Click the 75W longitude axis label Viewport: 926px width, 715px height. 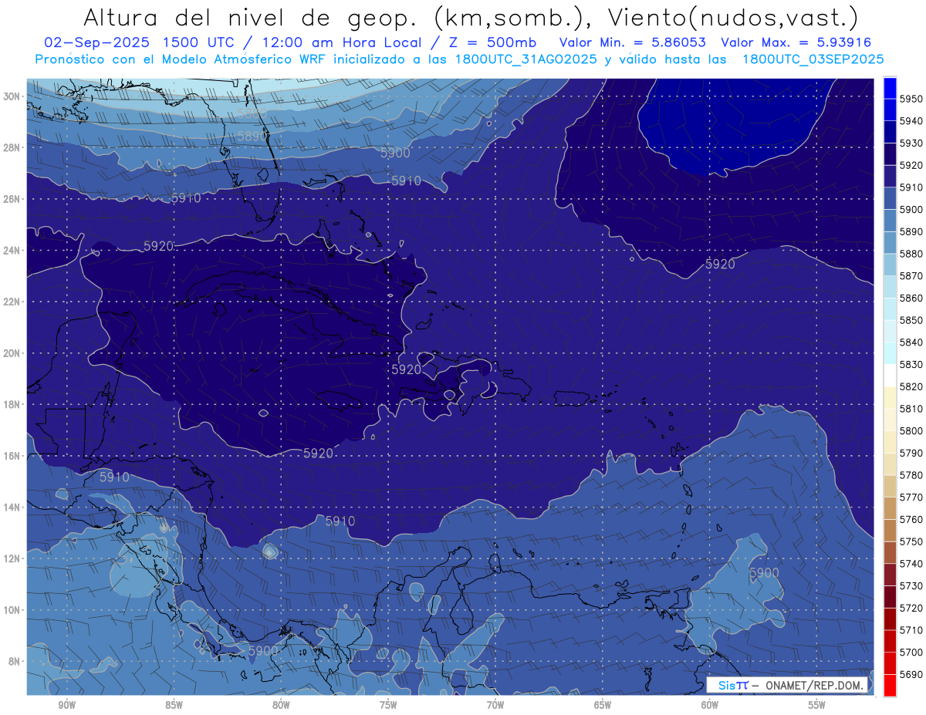pos(388,705)
